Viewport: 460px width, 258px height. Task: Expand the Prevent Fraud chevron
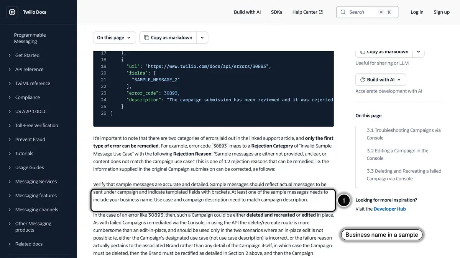point(10,140)
